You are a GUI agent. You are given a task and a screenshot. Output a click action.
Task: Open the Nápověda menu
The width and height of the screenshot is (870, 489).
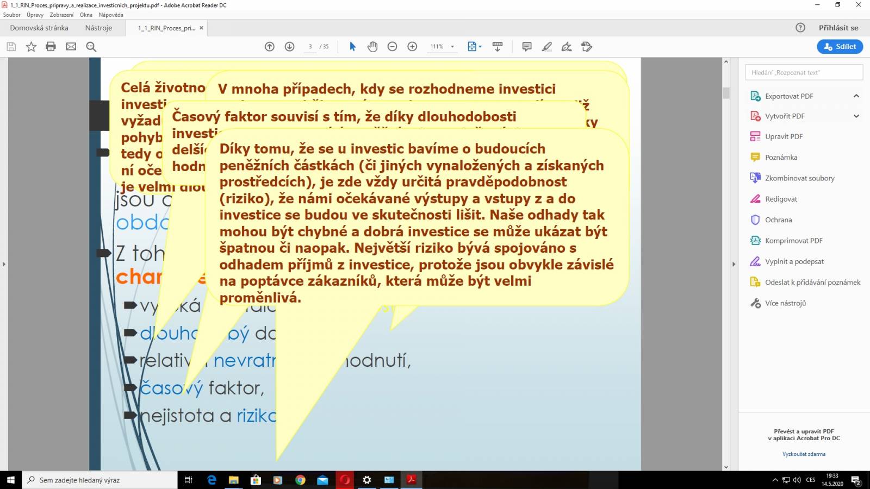[x=111, y=15]
